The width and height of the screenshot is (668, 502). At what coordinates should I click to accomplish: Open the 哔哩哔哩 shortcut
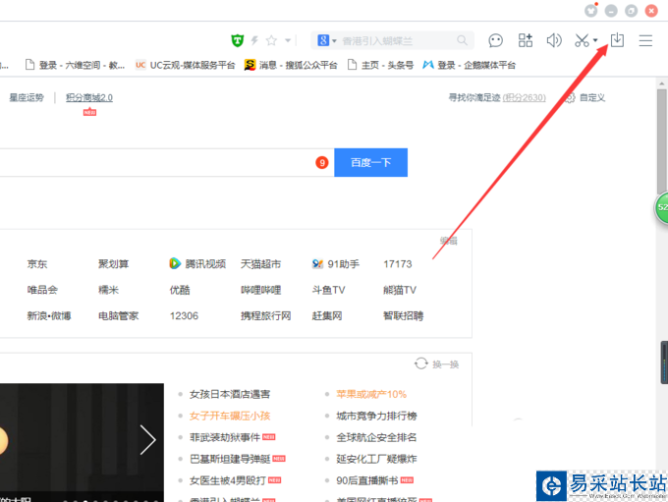[260, 290]
